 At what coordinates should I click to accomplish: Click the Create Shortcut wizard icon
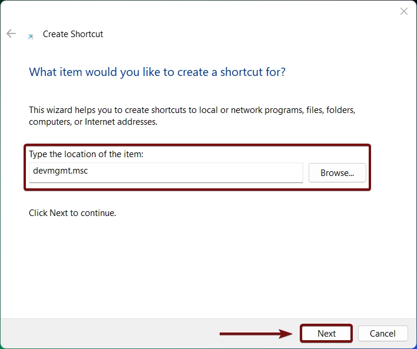(x=31, y=36)
